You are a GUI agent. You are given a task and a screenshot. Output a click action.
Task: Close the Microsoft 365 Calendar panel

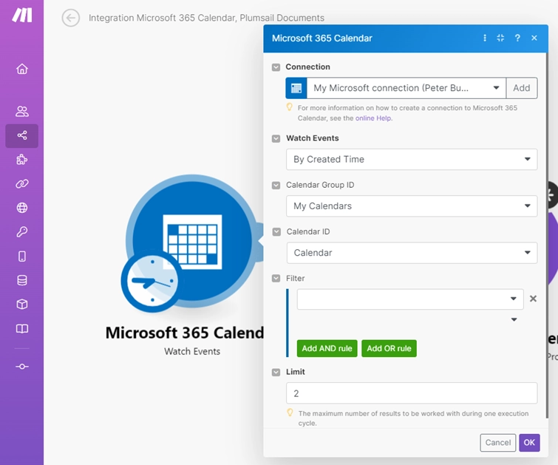(534, 38)
